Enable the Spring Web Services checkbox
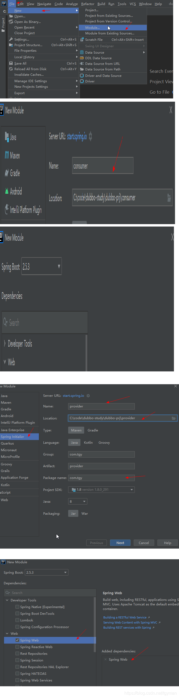This screenshot has width=179, height=698. 17,680
